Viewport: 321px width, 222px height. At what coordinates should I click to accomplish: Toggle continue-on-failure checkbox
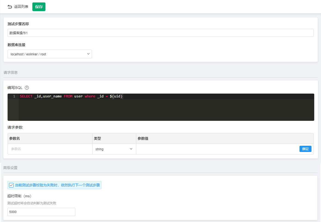(x=11, y=185)
